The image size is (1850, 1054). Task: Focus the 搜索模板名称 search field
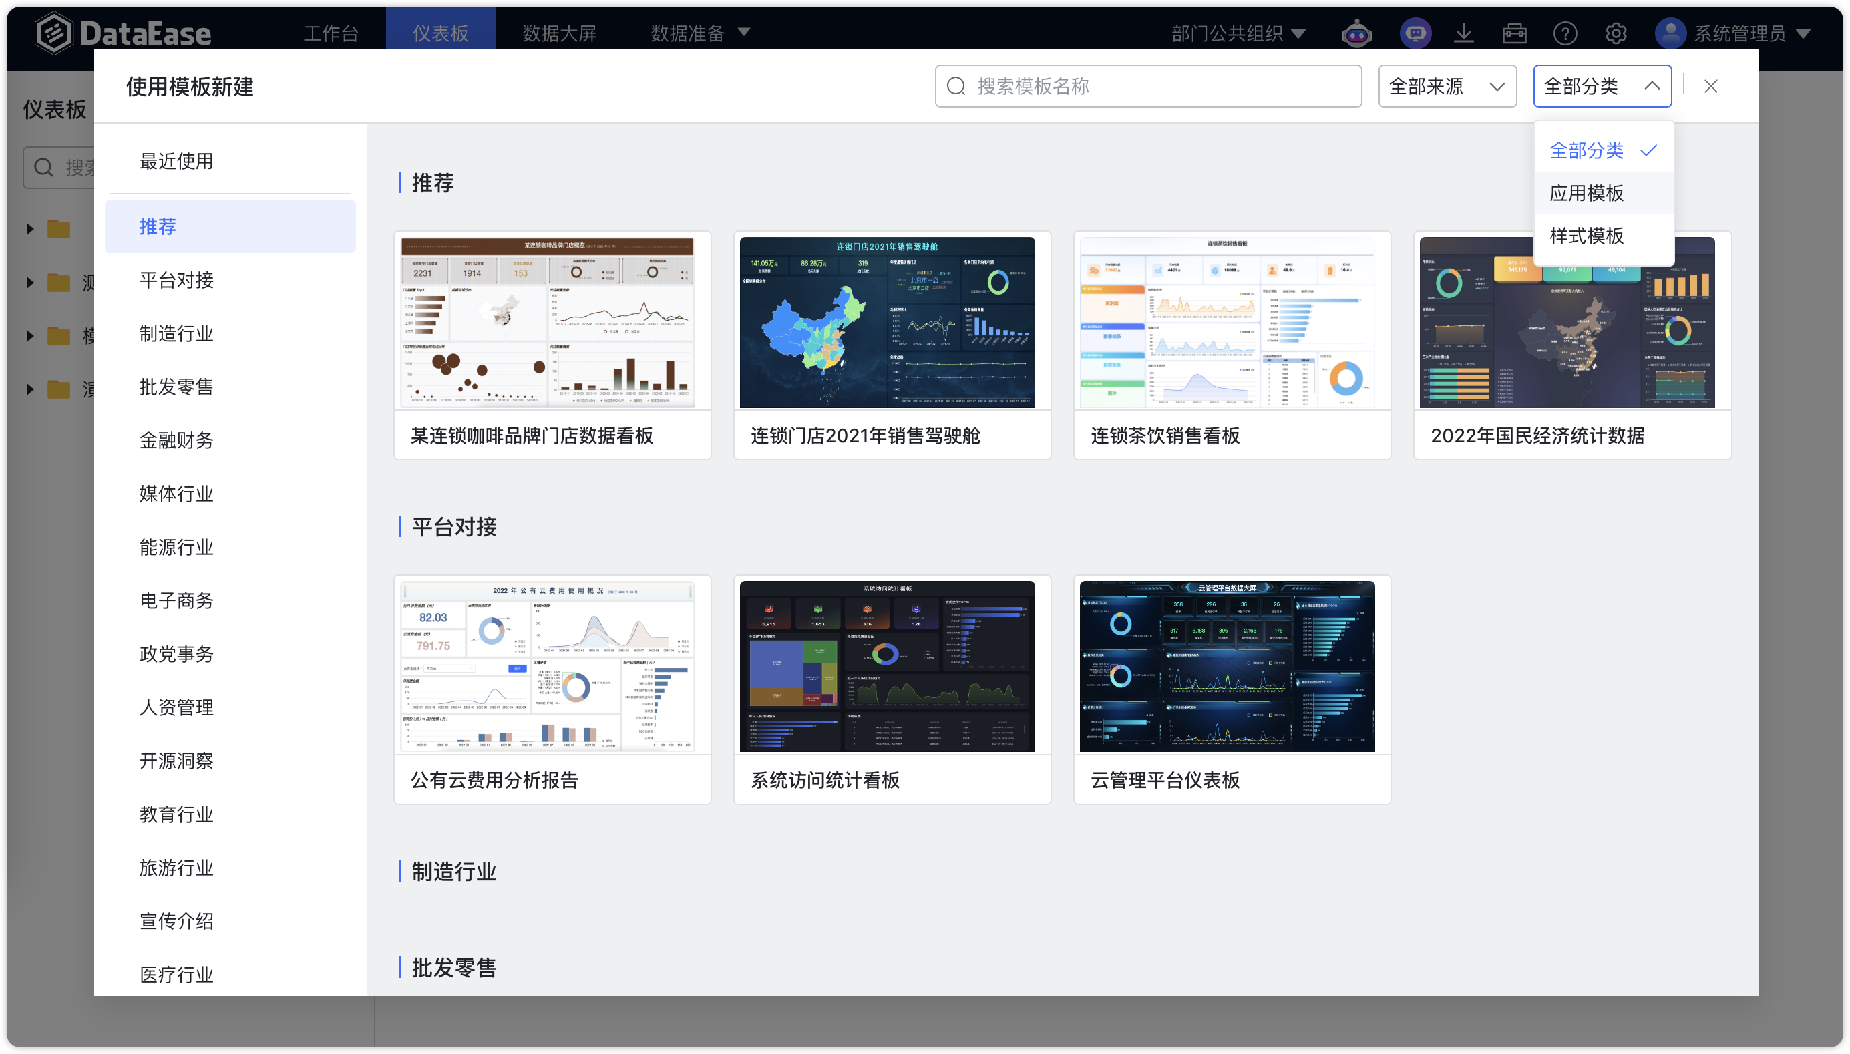coord(1148,86)
